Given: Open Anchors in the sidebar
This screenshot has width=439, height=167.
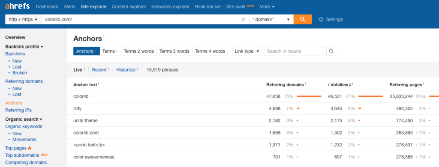Looking at the screenshot, I should point(14,103).
